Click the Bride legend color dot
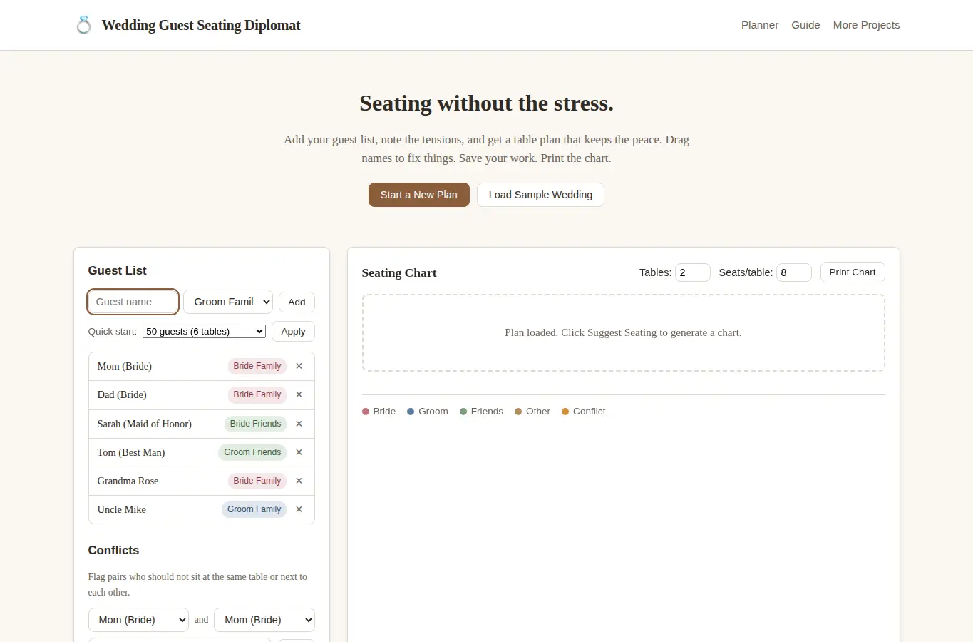 tap(366, 412)
